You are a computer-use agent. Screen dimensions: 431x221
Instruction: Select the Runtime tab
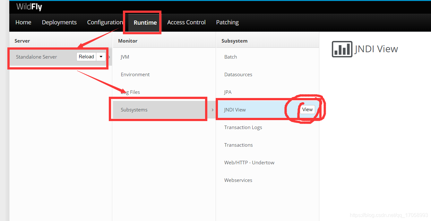coord(145,22)
